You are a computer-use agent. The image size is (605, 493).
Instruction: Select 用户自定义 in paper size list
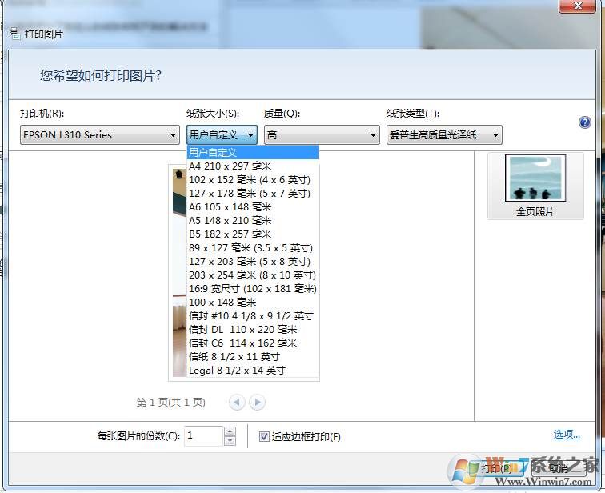[253, 152]
